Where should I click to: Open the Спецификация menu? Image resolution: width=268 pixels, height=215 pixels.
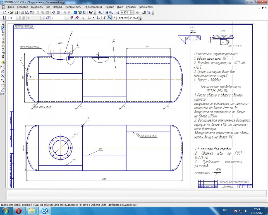93,7
